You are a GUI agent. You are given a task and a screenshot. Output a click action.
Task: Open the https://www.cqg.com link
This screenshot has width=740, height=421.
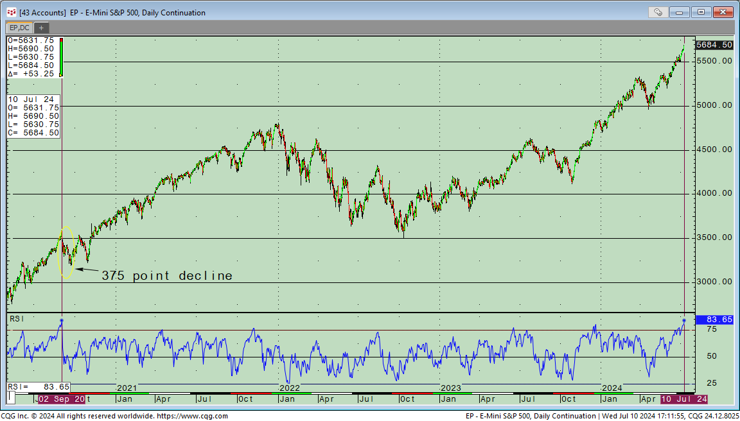pyautogui.click(x=191, y=417)
